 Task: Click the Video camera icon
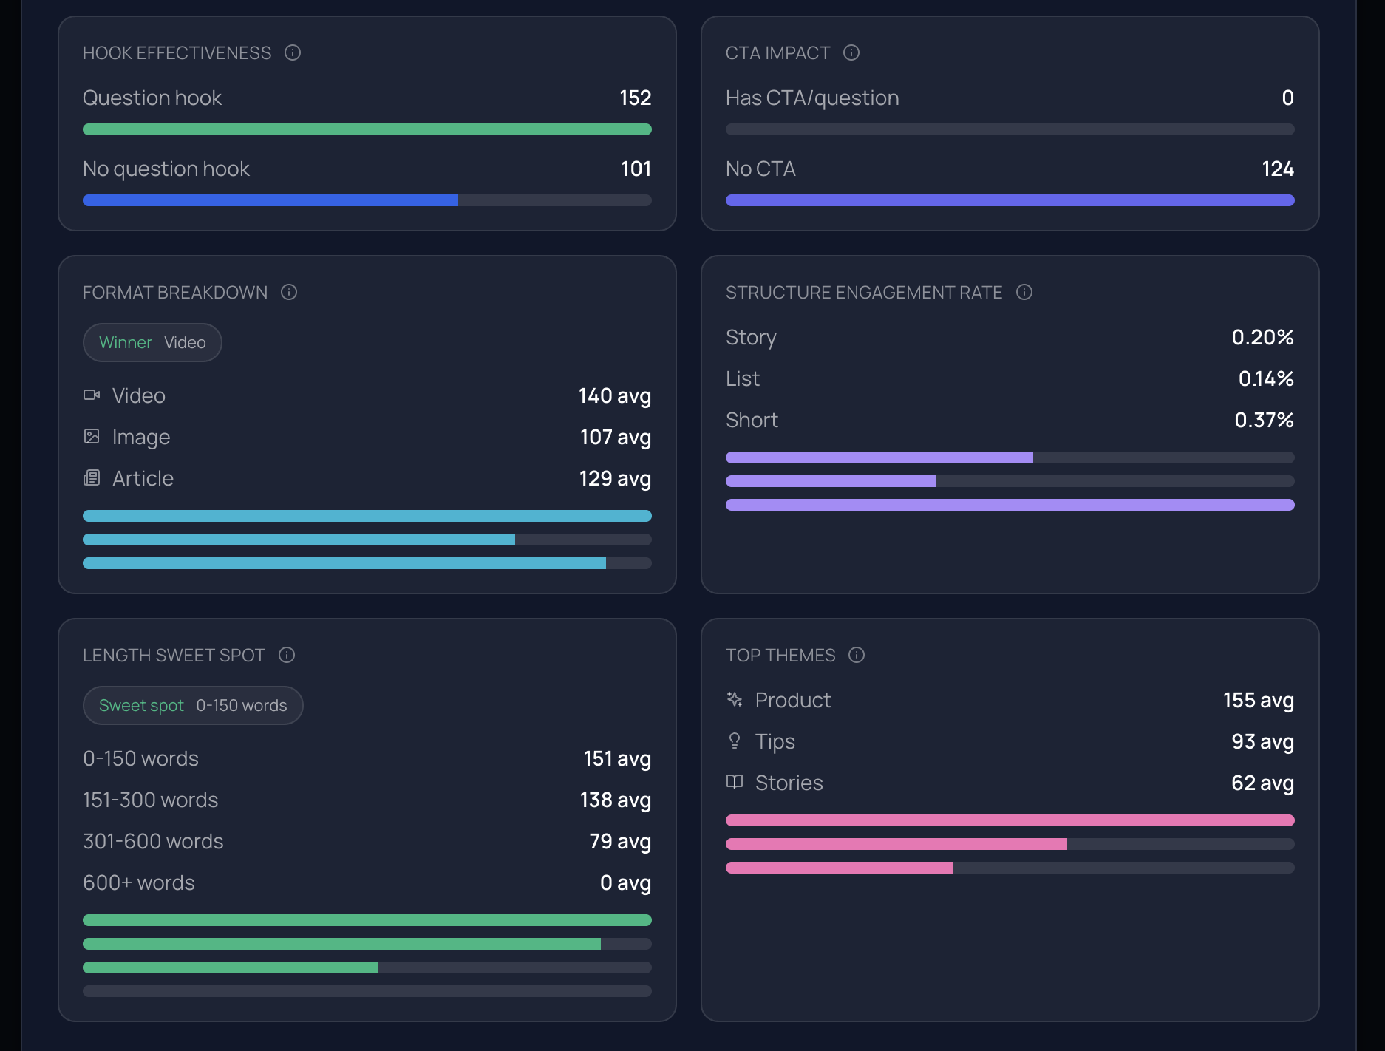92,395
